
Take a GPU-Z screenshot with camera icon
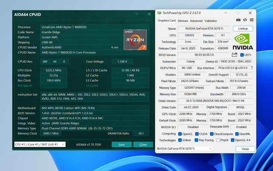click(x=238, y=20)
